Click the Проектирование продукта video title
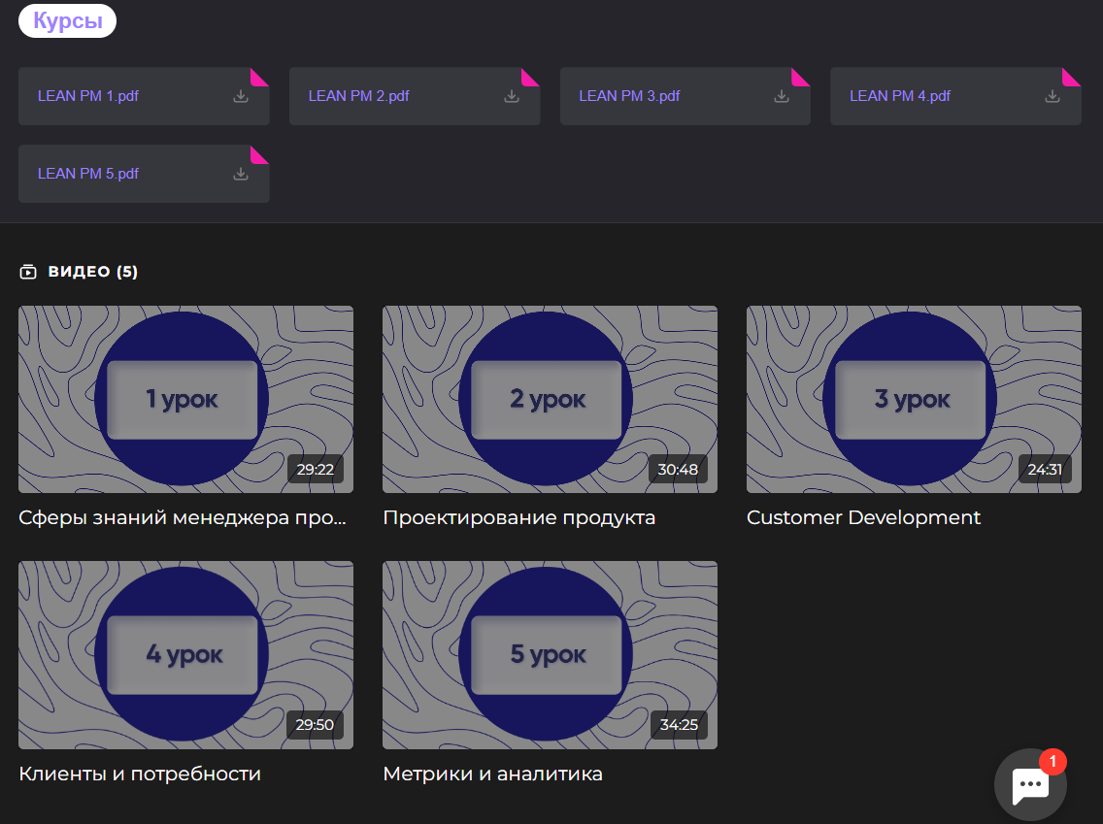The image size is (1103, 824). (x=518, y=517)
